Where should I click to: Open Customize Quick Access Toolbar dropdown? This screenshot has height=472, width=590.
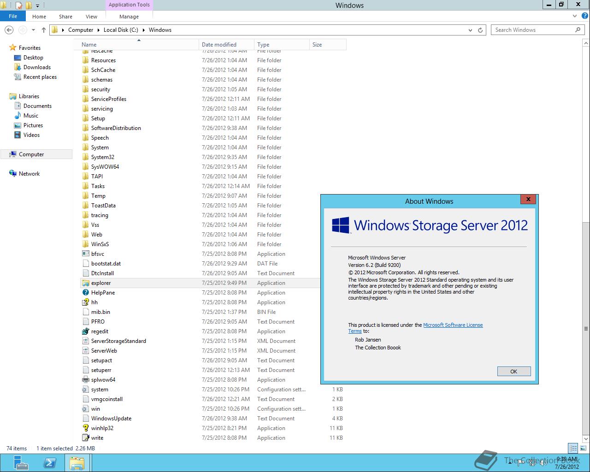click(38, 6)
